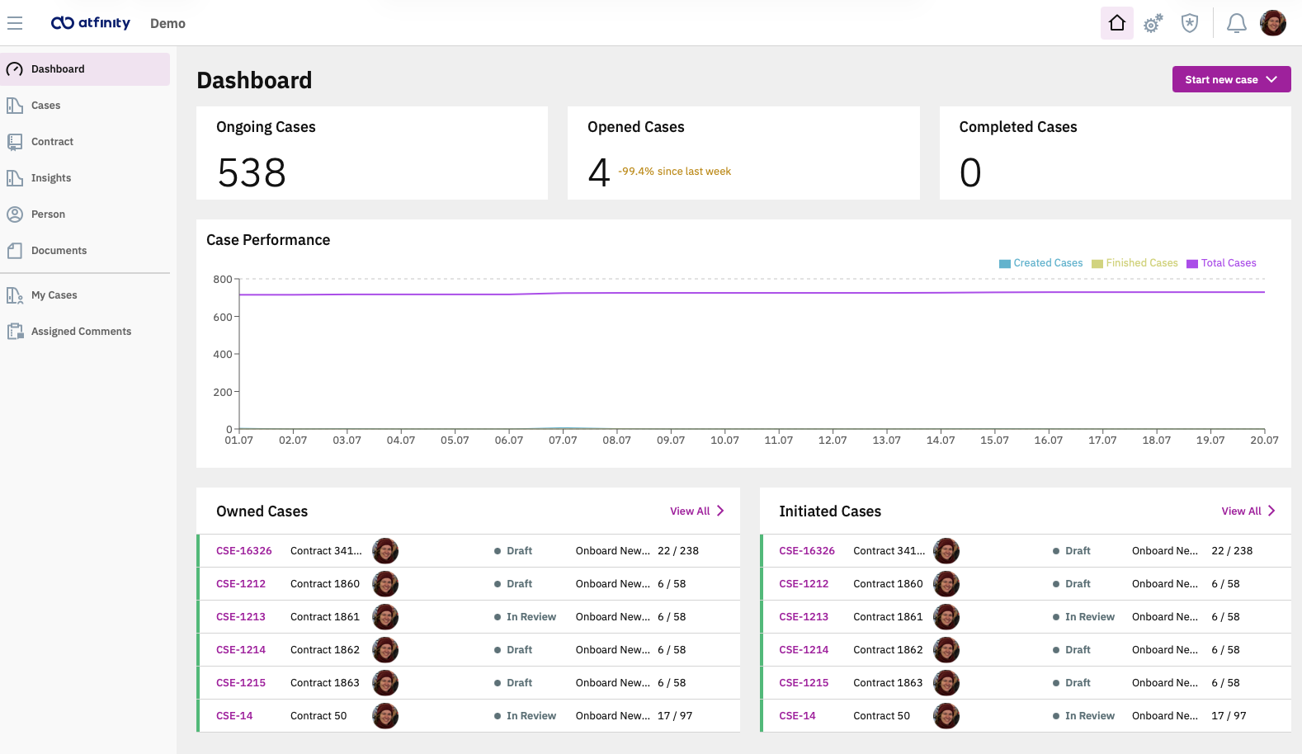Click the Person sidebar icon
This screenshot has height=754, width=1302.
[15, 214]
